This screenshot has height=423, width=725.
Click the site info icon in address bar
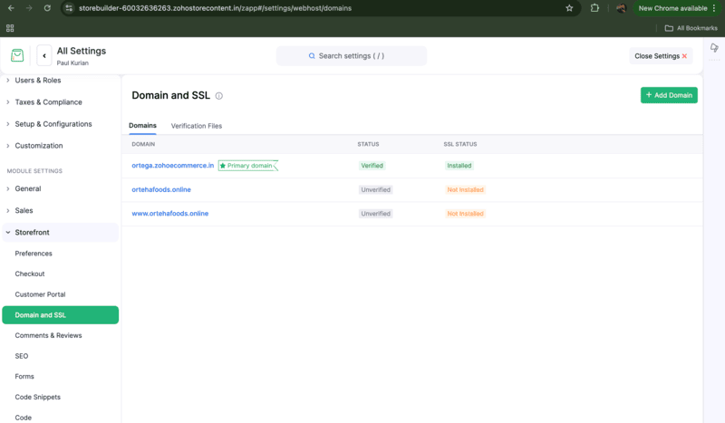pyautogui.click(x=69, y=8)
